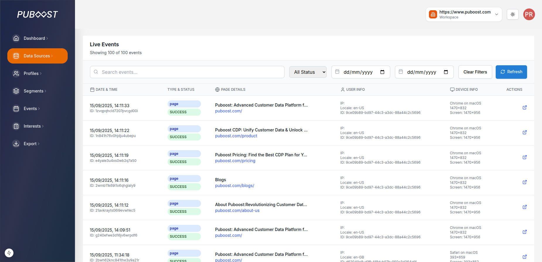Click the Clear Filters button
The height and width of the screenshot is (262, 542).
pyautogui.click(x=475, y=72)
